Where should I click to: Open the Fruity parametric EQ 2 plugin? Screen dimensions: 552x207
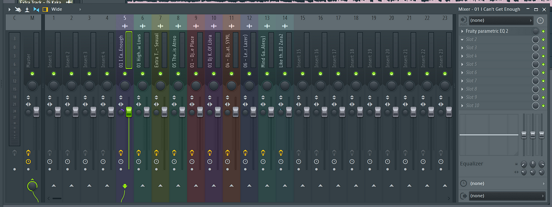pyautogui.click(x=487, y=31)
